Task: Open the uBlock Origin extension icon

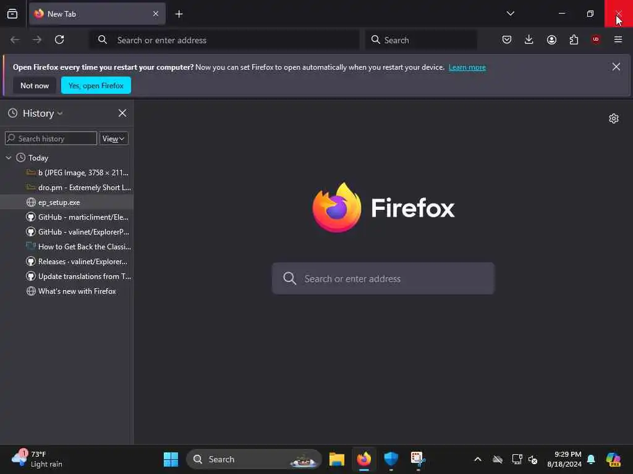Action: click(596, 39)
